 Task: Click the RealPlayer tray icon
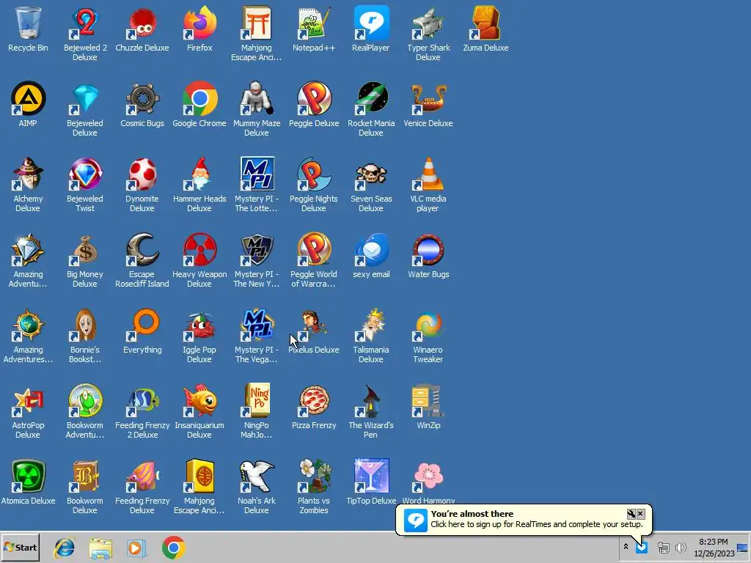(x=641, y=547)
